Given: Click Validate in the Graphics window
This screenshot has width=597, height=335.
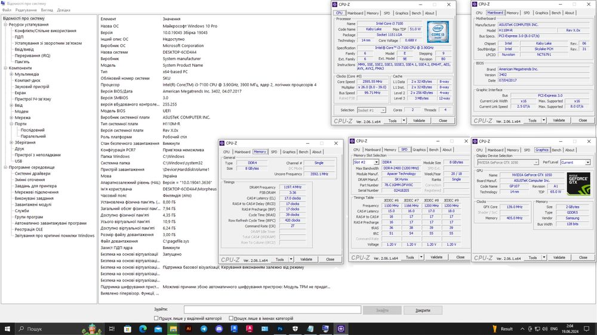Looking at the screenshot, I should click(x=559, y=258).
